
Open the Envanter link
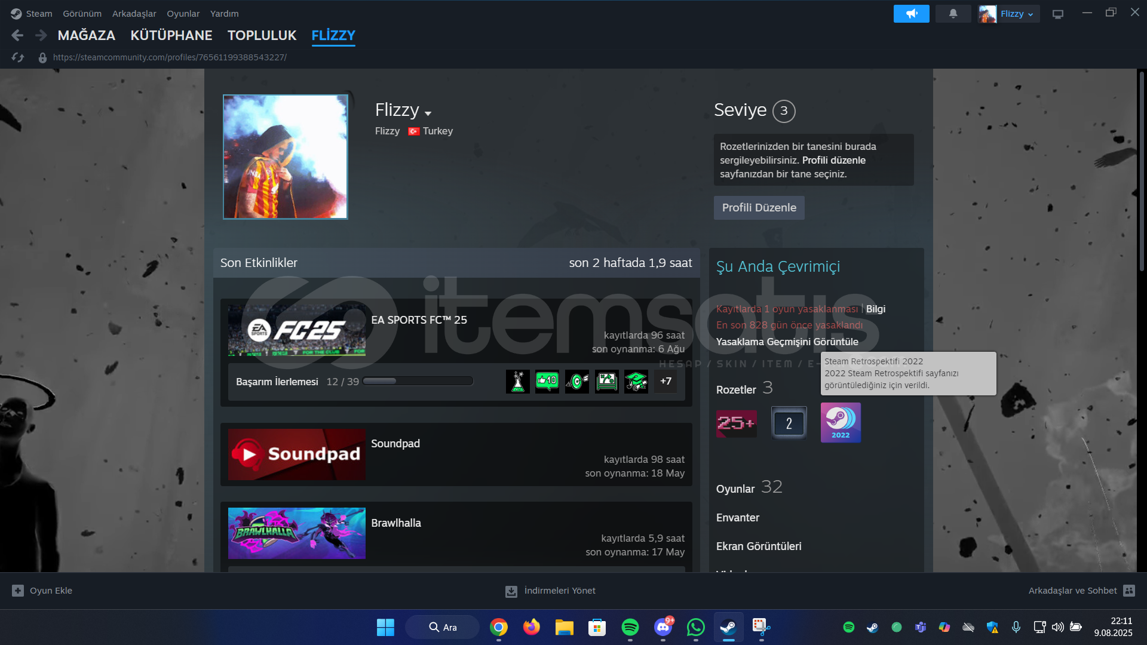click(738, 518)
